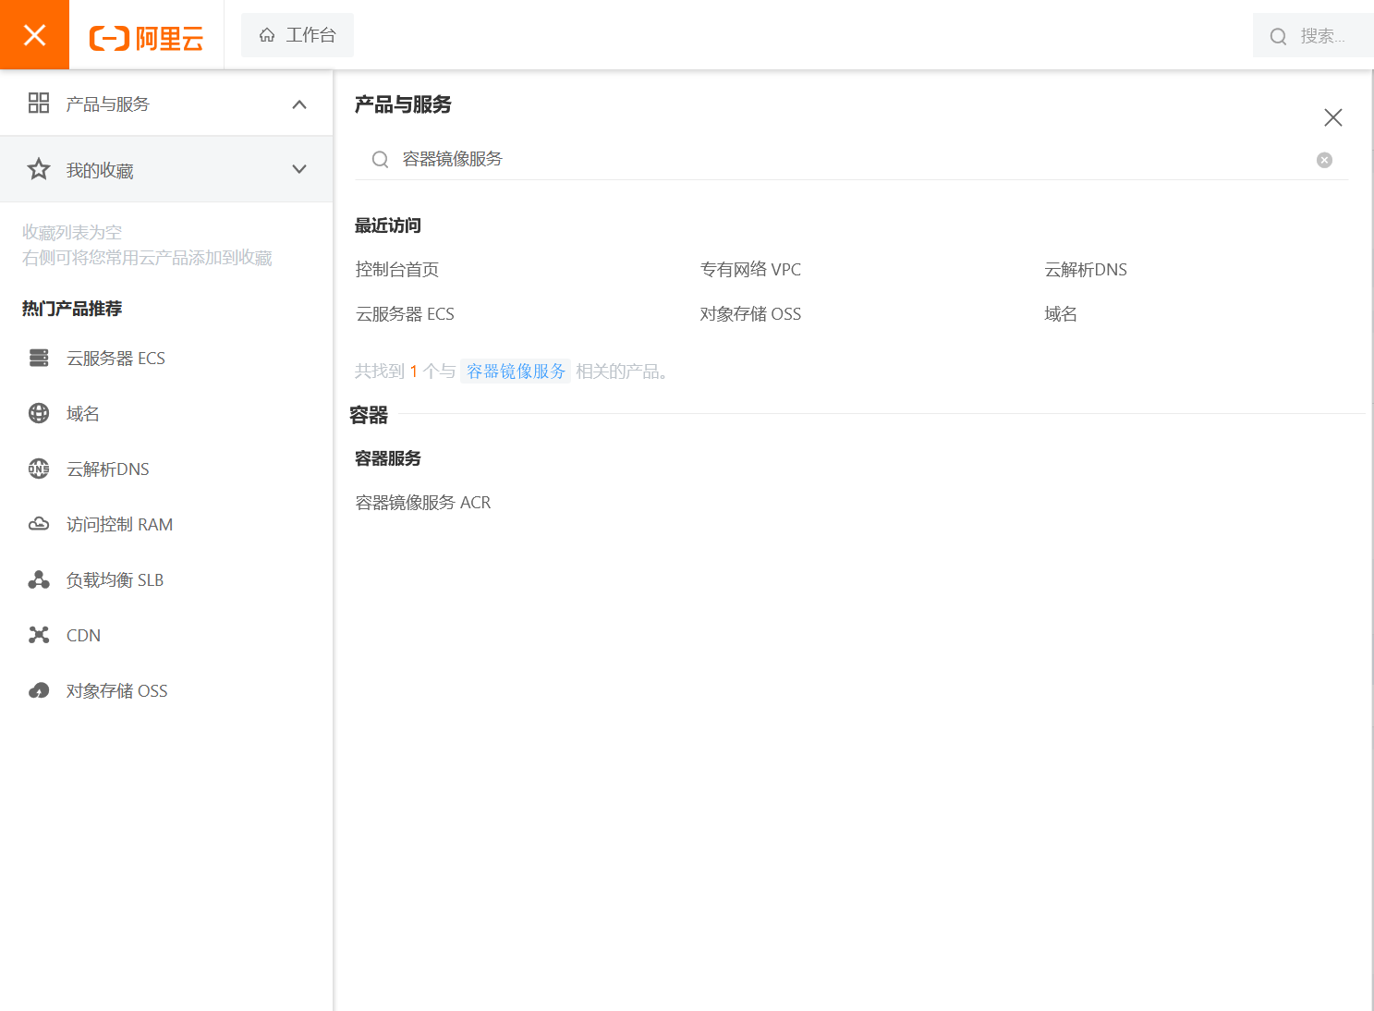Screen dimensions: 1374x1011
Task: Open 云服务器 ECS from recent visits
Action: coord(405,314)
